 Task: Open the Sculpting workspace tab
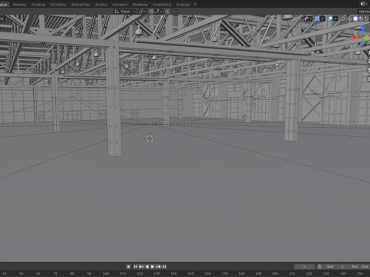(x=38, y=5)
